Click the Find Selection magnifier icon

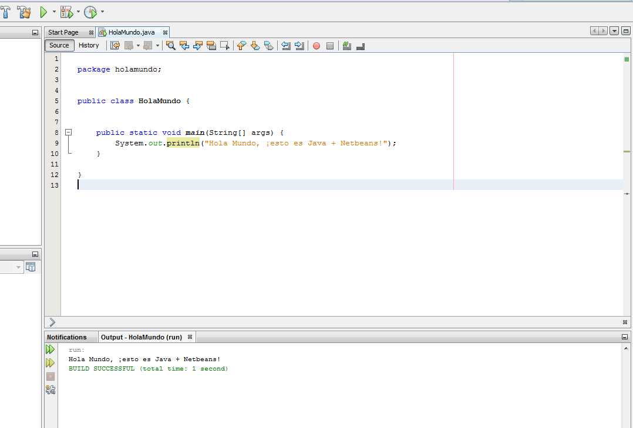click(x=171, y=45)
